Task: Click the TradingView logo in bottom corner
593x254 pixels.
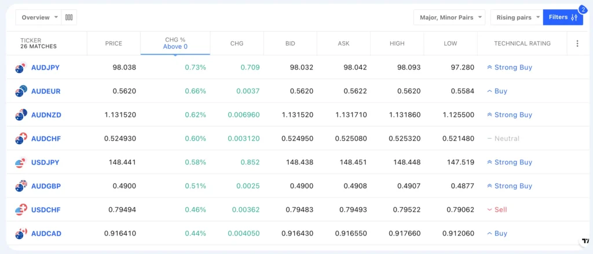Action: click(x=584, y=242)
